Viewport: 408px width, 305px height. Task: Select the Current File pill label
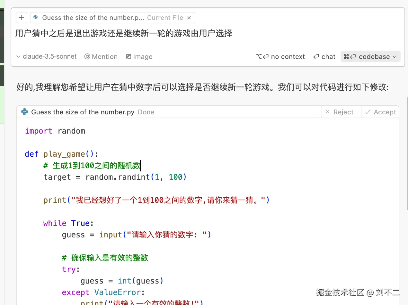pyautogui.click(x=165, y=18)
